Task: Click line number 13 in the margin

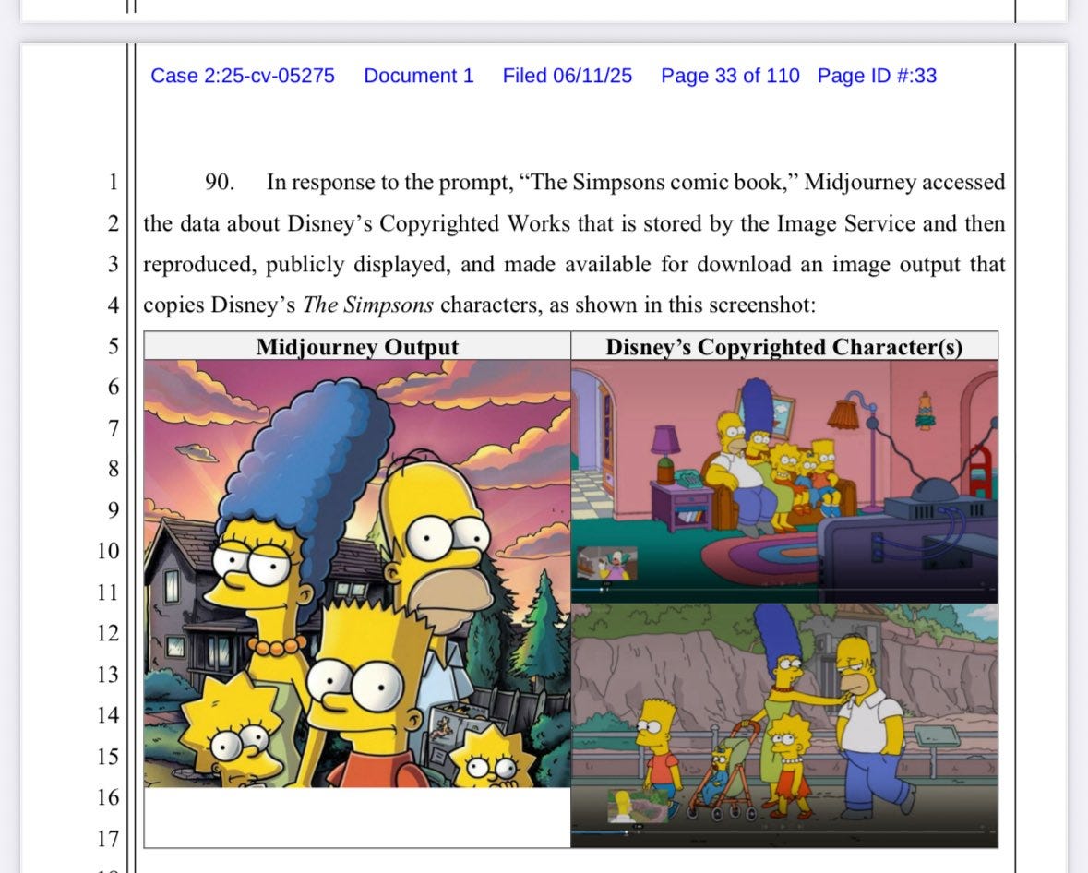Action: (x=108, y=675)
